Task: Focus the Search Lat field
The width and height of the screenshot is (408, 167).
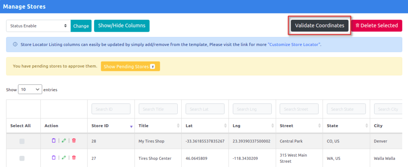Action: point(205,109)
